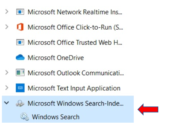Select the Windows Search child service
The image size is (173, 130).
(56, 117)
